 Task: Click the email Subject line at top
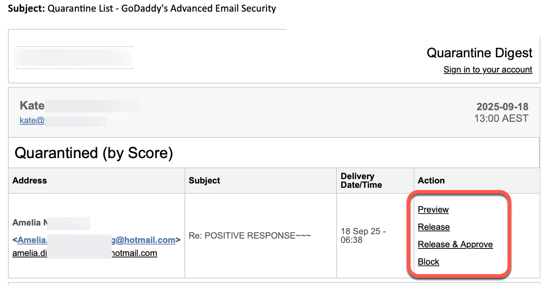click(x=142, y=8)
